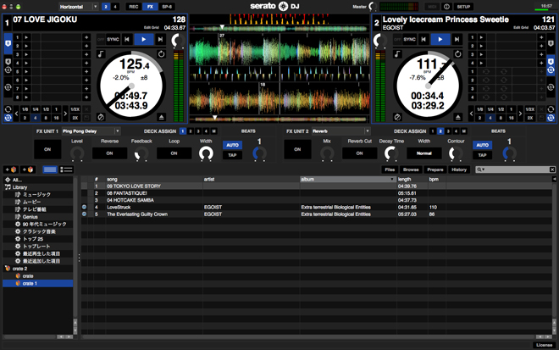This screenshot has width=559, height=350.
Task: Open the Ping Pong Delay effect dropdown
Action: [x=91, y=131]
